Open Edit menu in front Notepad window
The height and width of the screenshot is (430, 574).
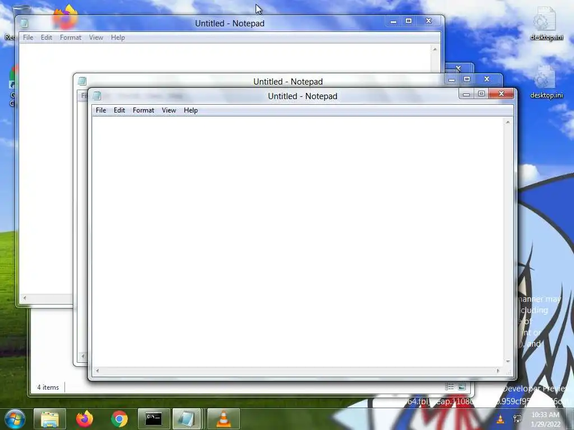click(119, 110)
